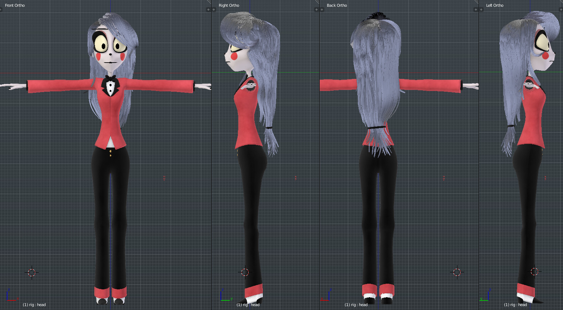Click '(1) rig : head' text in Left Ortho

pyautogui.click(x=515, y=305)
